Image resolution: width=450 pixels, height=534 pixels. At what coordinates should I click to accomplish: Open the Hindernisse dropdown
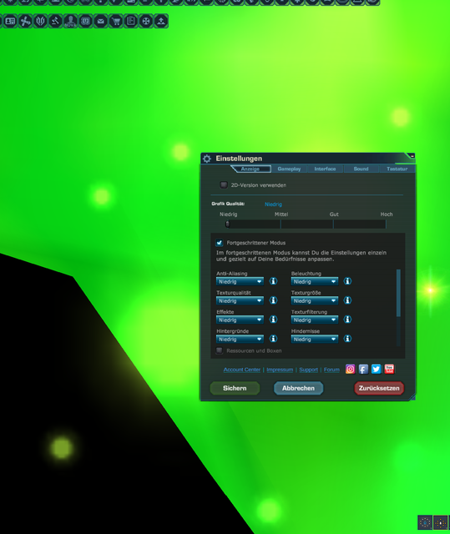pyautogui.click(x=315, y=340)
